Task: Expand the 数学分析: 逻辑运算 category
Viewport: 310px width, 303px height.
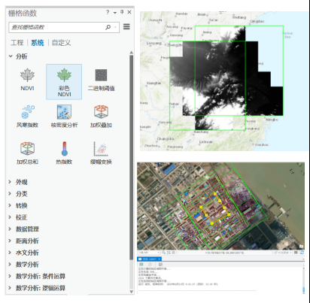Action: click(x=10, y=288)
